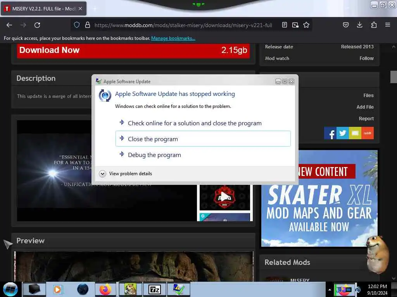Select the MISERY V2.2.1 FULL file tab

[43, 9]
